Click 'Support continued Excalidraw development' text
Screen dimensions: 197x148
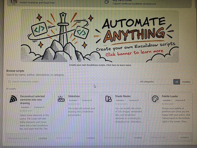click(134, 4)
